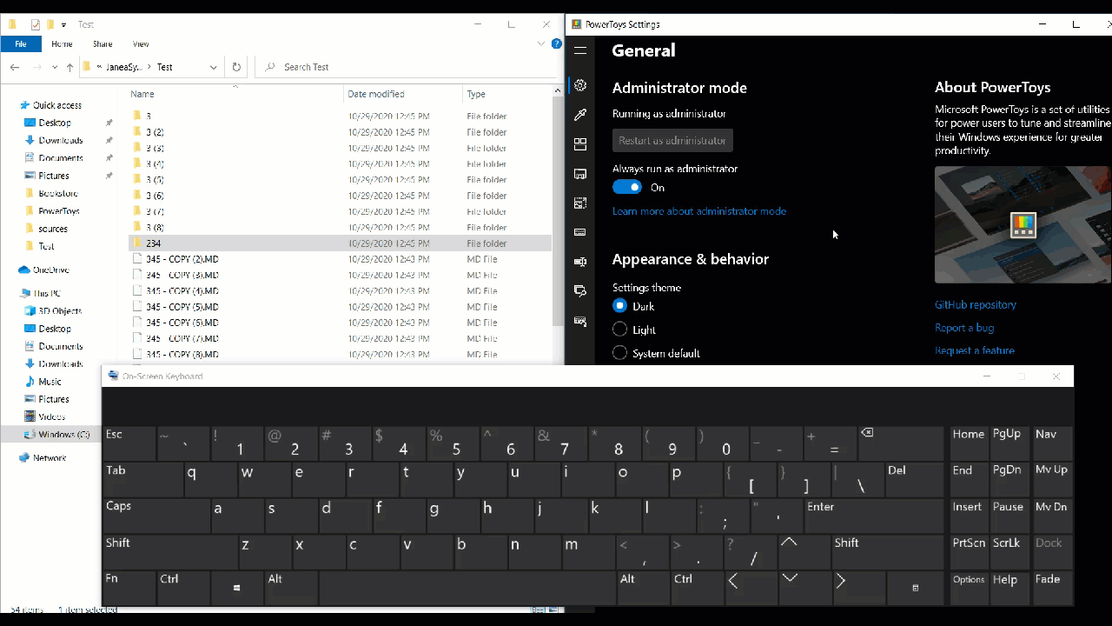Click the Backspace key on On-Screen Keyboard
The height and width of the screenshot is (626, 1112).
[x=901, y=443]
